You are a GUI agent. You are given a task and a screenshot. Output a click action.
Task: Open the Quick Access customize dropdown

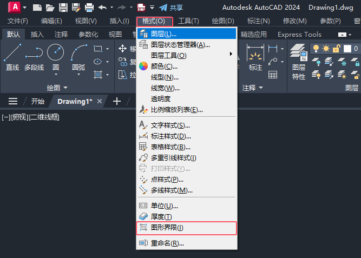click(152, 7)
